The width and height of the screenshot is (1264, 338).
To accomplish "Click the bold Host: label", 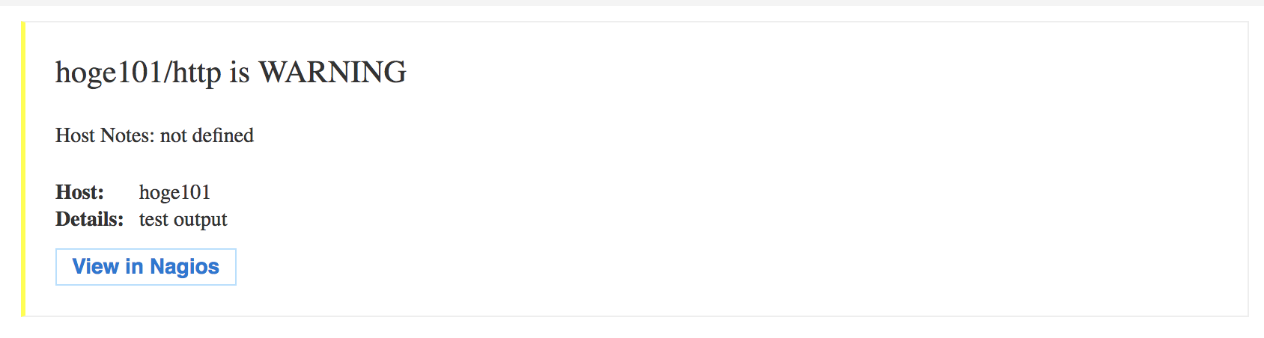I will (x=79, y=192).
